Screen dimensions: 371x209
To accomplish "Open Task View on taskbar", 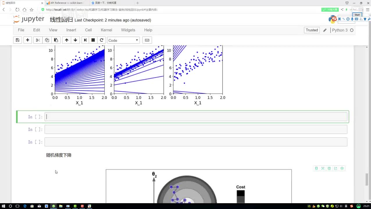I will (17, 206).
